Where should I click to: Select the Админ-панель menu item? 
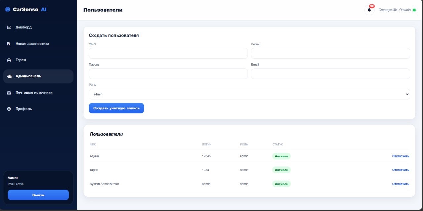[38, 76]
